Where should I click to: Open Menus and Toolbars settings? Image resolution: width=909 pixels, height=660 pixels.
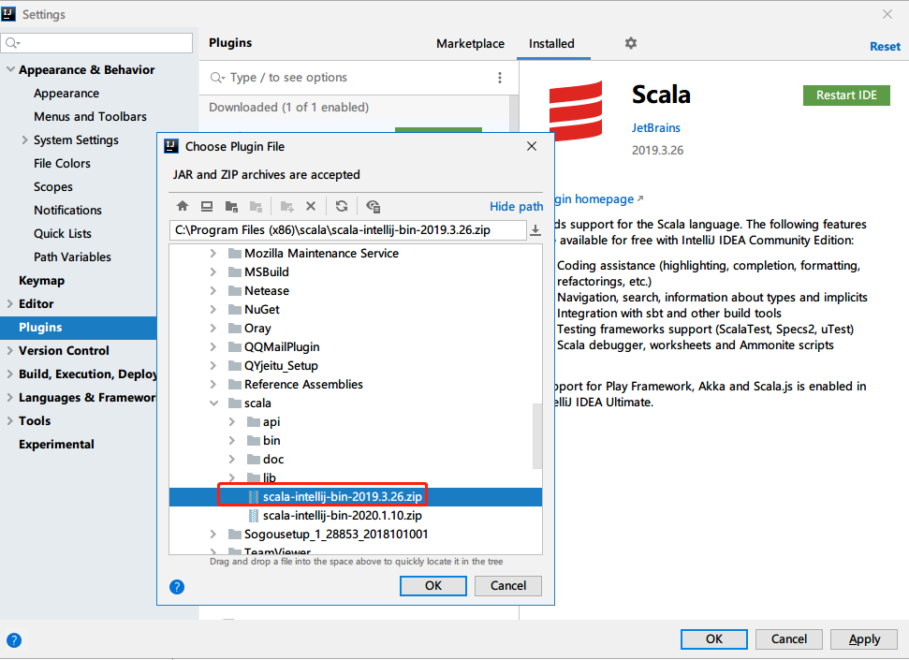tap(90, 117)
